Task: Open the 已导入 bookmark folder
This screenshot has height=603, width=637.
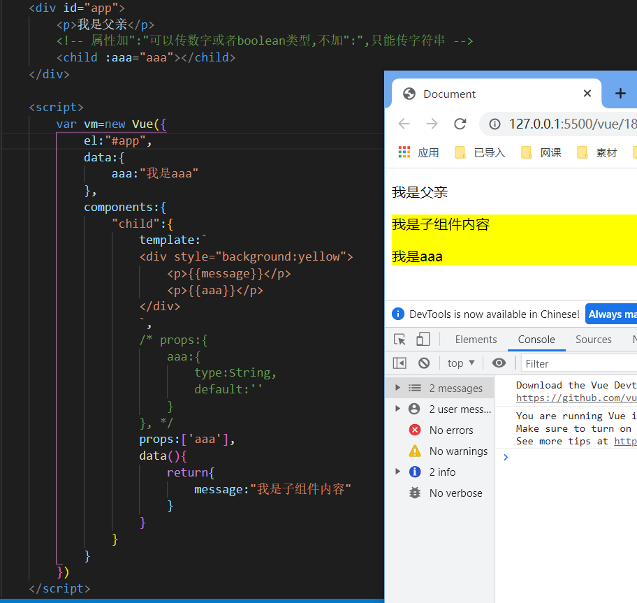Action: tap(480, 153)
